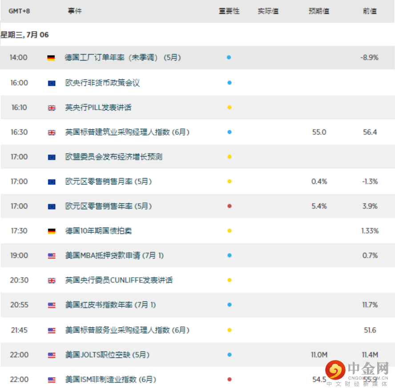Click the blue importance dot for 德国工厂订单年率
This screenshot has width=395, height=392.
229,57
